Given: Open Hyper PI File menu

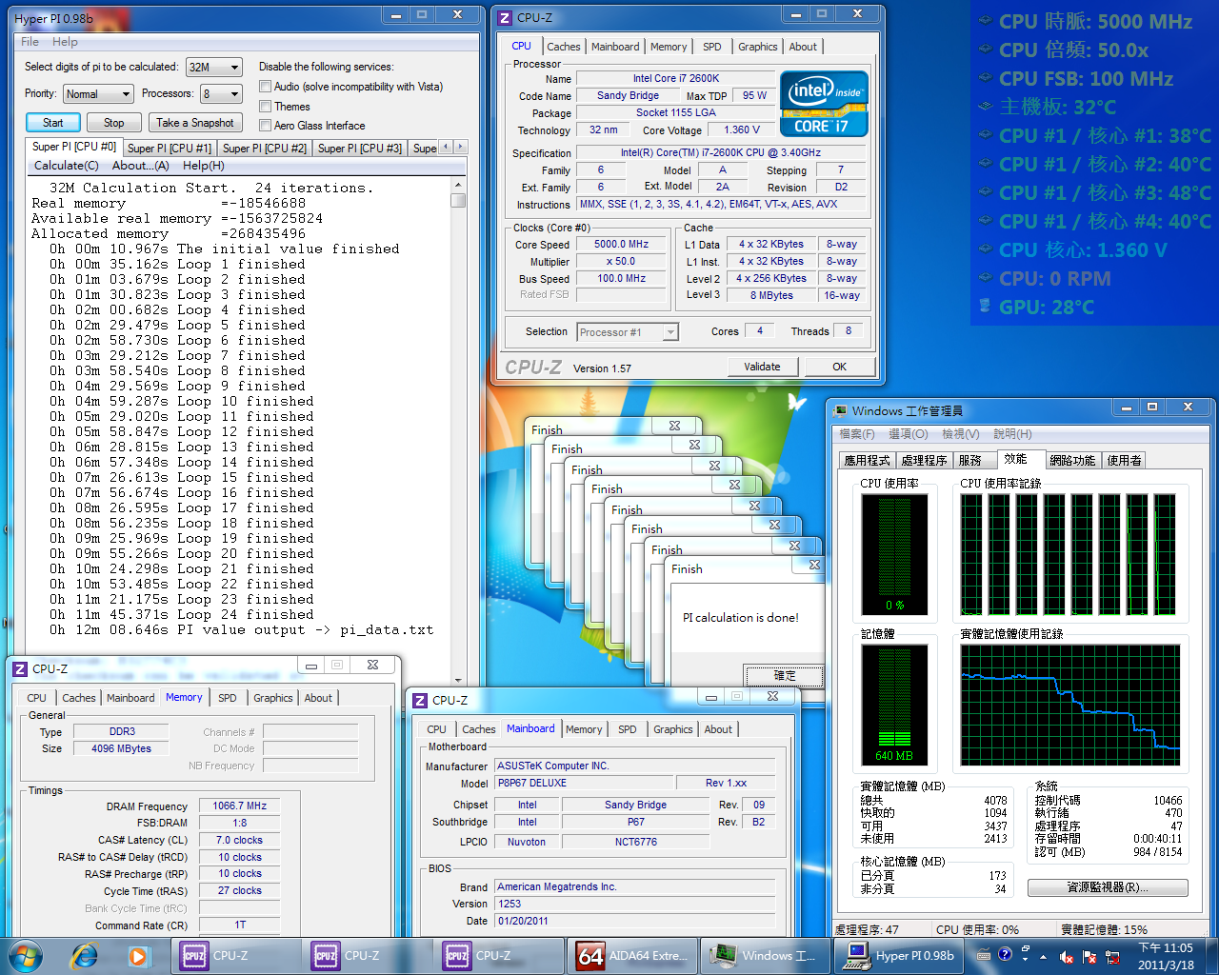Looking at the screenshot, I should [30, 42].
